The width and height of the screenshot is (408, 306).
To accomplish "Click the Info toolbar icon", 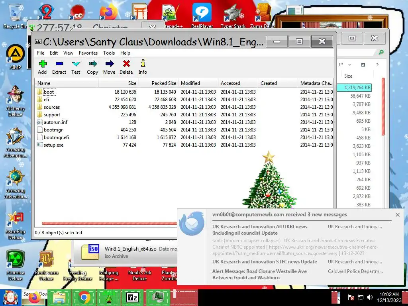I will [x=143, y=67].
